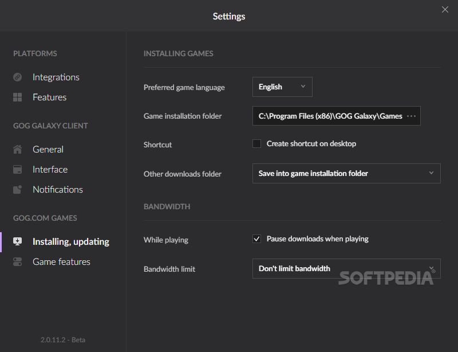Viewport: 458px width, 352px height.
Task: Switch to Interface settings
Action: (x=50, y=170)
